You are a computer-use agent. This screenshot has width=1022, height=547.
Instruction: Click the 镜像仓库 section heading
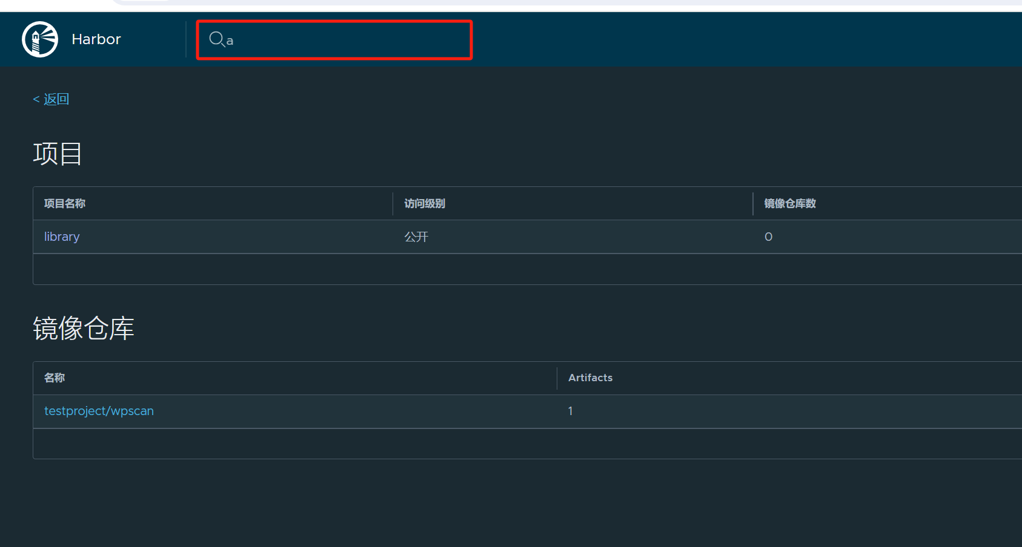84,328
